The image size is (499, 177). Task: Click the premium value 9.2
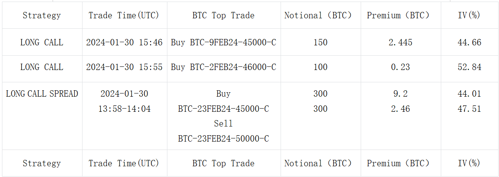[401, 94]
